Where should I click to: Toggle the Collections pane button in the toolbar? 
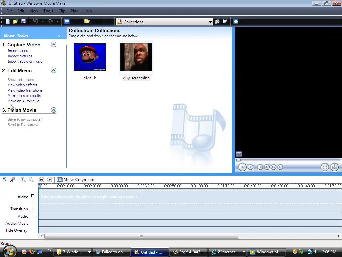(x=97, y=21)
